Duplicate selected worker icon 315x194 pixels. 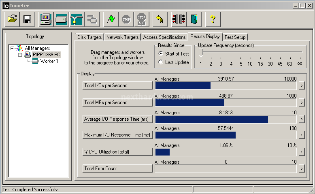tap(92, 19)
